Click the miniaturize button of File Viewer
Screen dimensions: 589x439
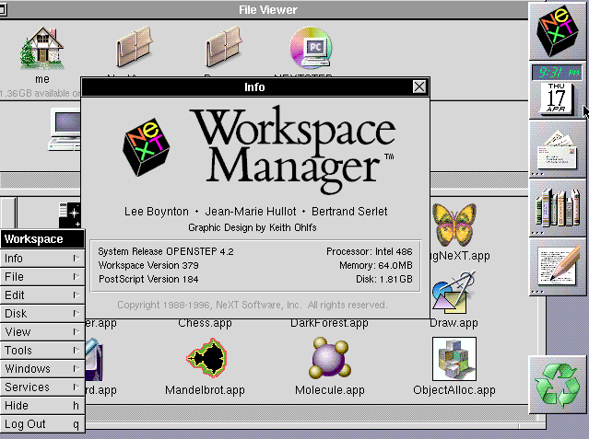click(2, 10)
